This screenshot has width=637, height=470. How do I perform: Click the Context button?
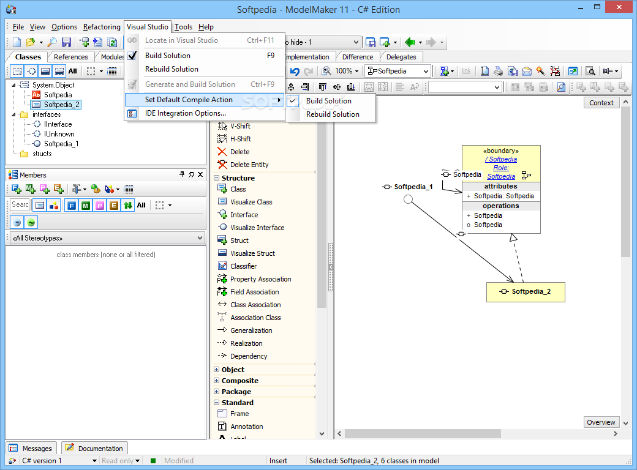point(601,103)
